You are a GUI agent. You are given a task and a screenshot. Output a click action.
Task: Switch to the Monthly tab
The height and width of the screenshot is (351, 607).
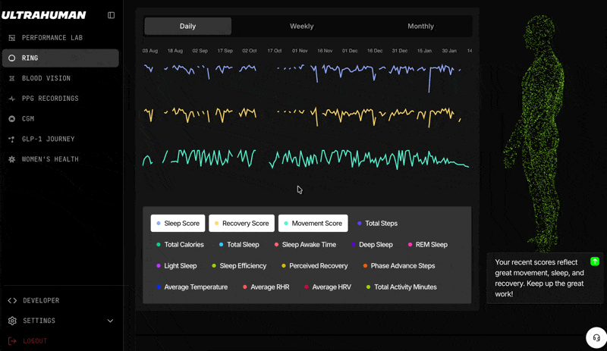[420, 27]
